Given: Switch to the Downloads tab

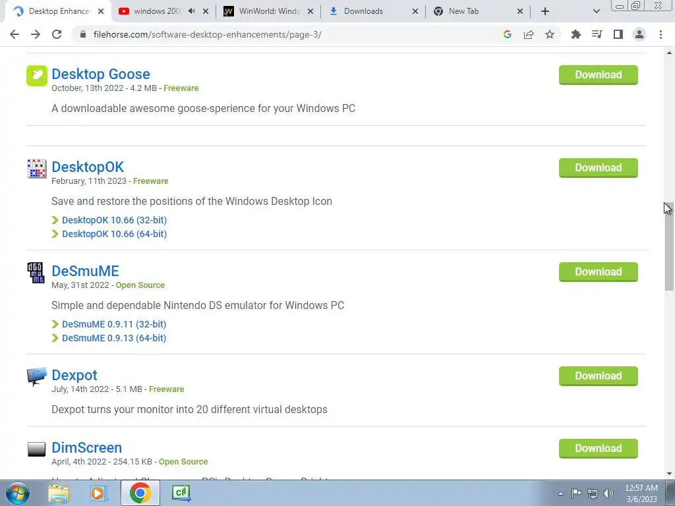Looking at the screenshot, I should [363, 11].
